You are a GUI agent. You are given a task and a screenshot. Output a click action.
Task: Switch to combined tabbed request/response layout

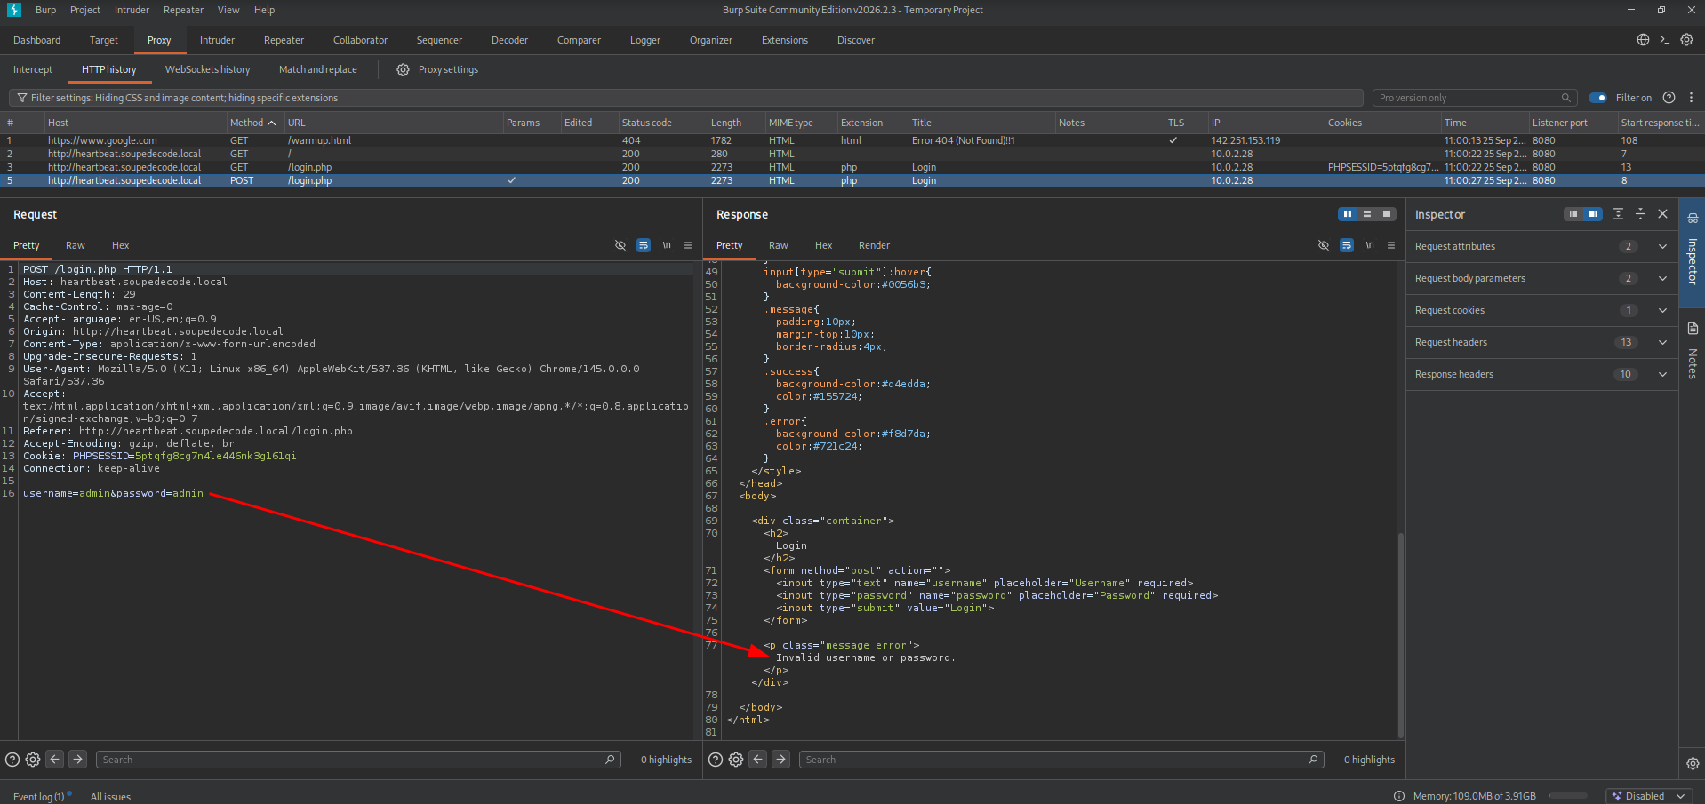[x=1387, y=214]
